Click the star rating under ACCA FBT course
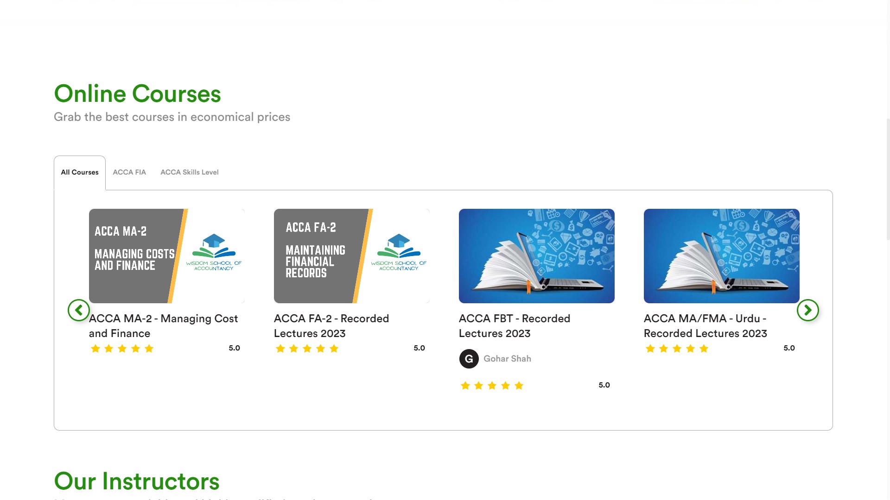The image size is (890, 500). click(492, 386)
